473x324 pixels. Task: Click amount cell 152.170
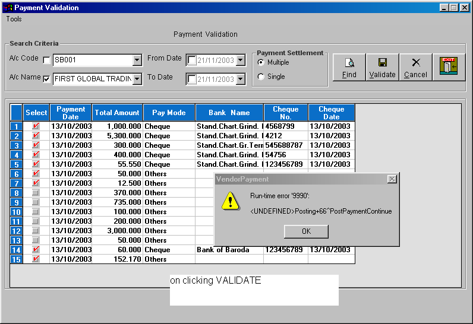(x=117, y=259)
